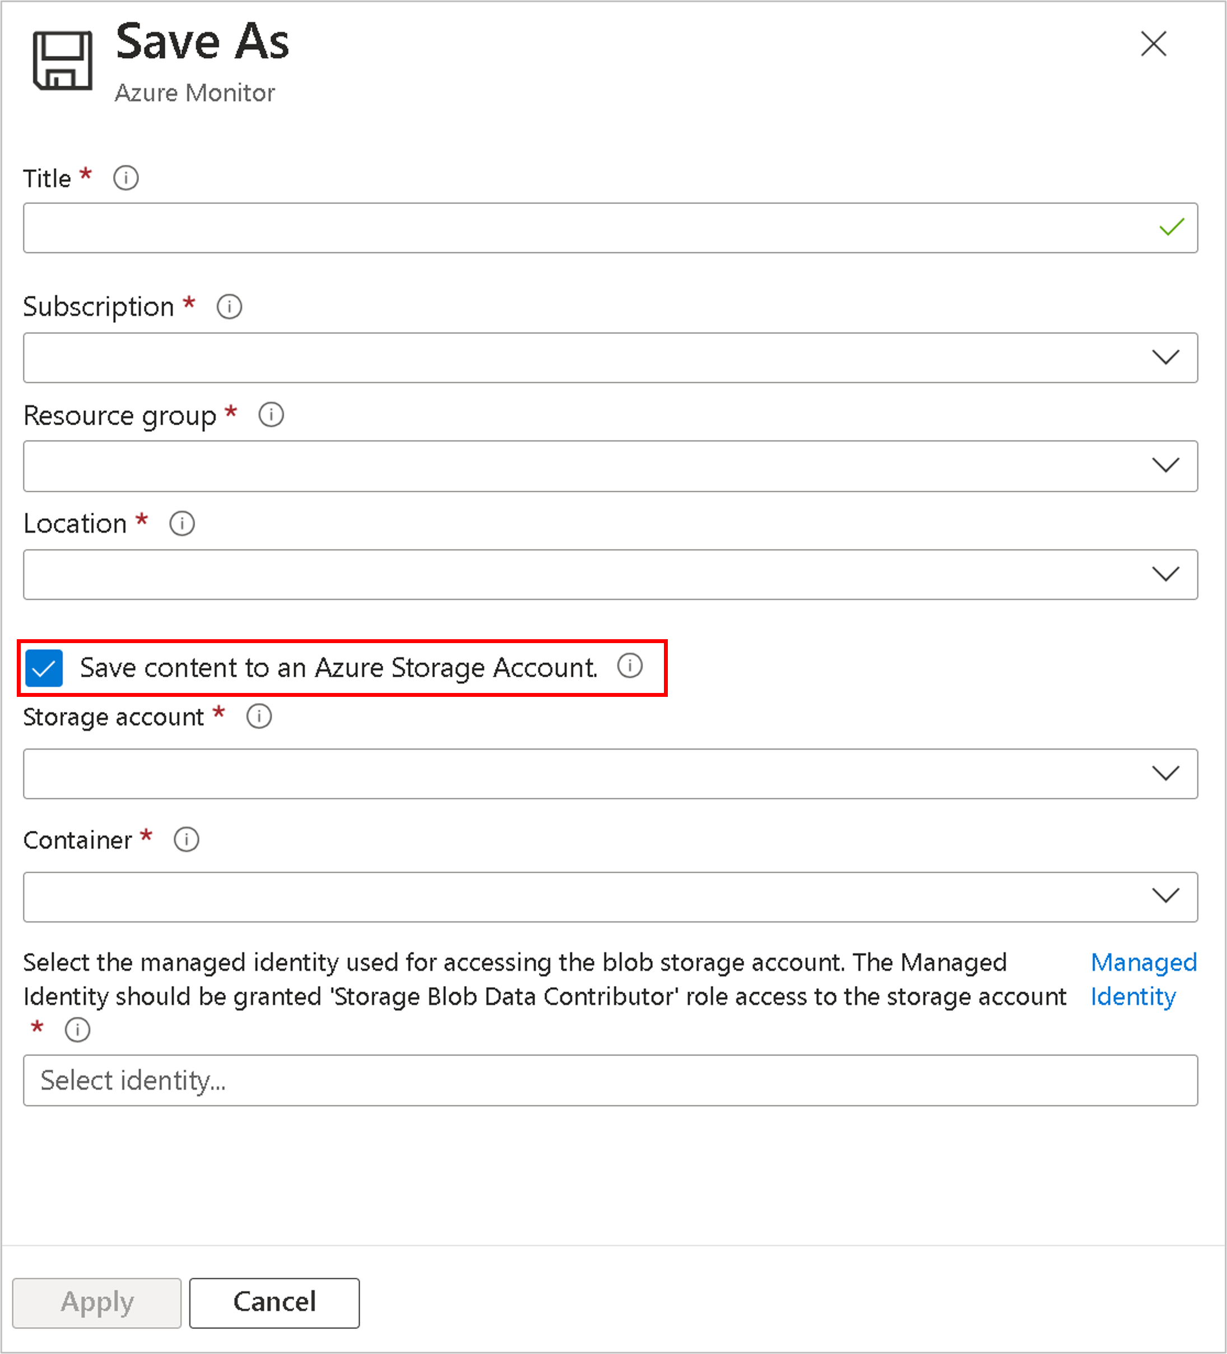
Task: Focus the Title text field
Action: click(x=584, y=227)
